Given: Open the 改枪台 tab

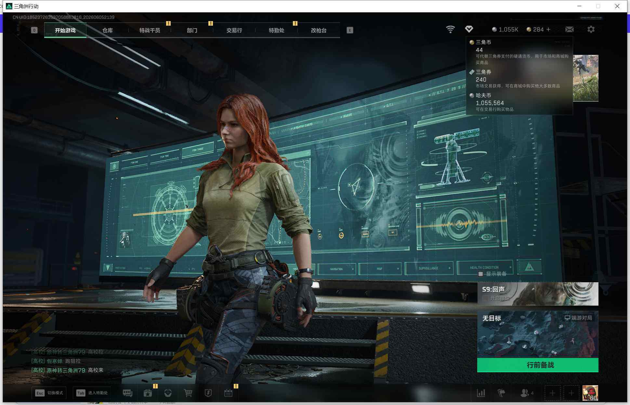Looking at the screenshot, I should [x=319, y=30].
